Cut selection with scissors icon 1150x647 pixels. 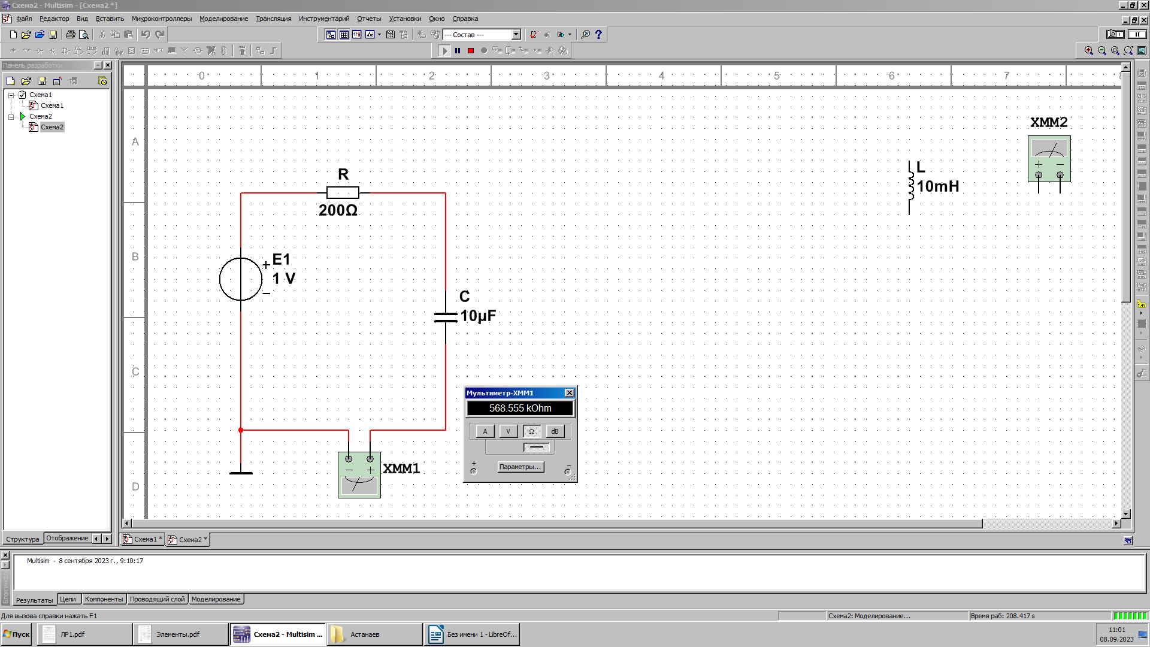[x=102, y=35]
